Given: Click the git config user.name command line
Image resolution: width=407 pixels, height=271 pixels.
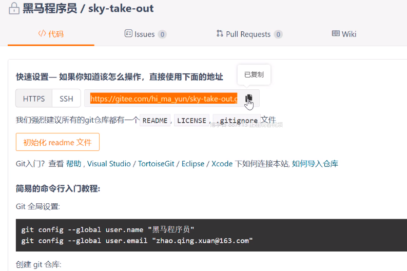Looking at the screenshot, I should (108, 230).
